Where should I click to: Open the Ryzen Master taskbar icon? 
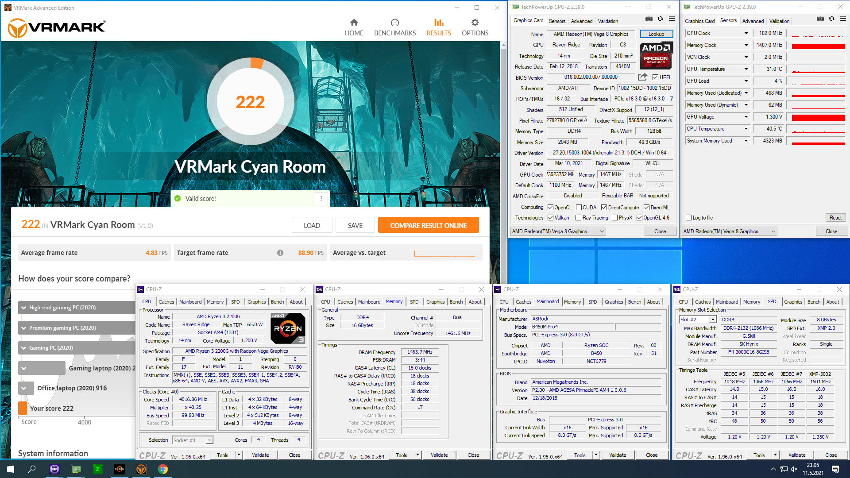pyautogui.click(x=120, y=469)
